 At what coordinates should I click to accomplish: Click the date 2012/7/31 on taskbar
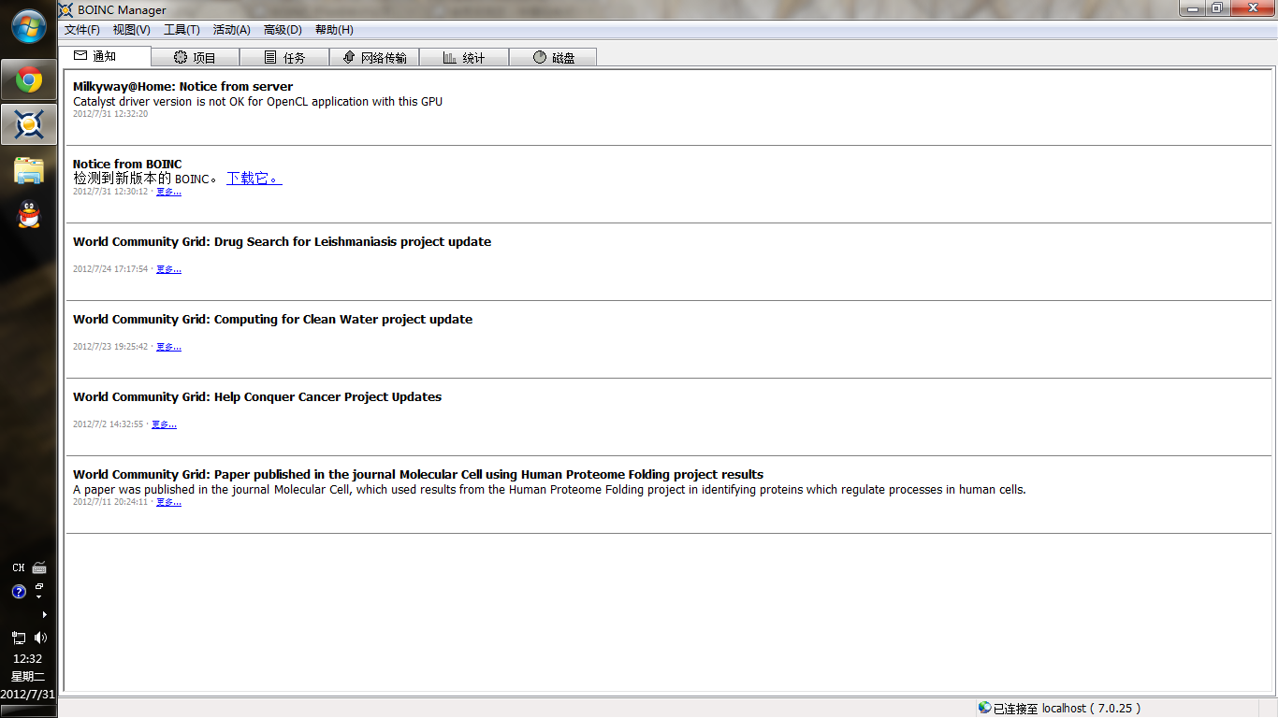[28, 695]
